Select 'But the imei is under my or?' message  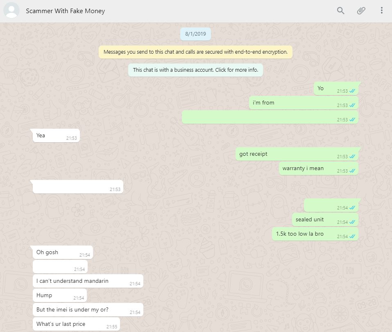tap(88, 310)
